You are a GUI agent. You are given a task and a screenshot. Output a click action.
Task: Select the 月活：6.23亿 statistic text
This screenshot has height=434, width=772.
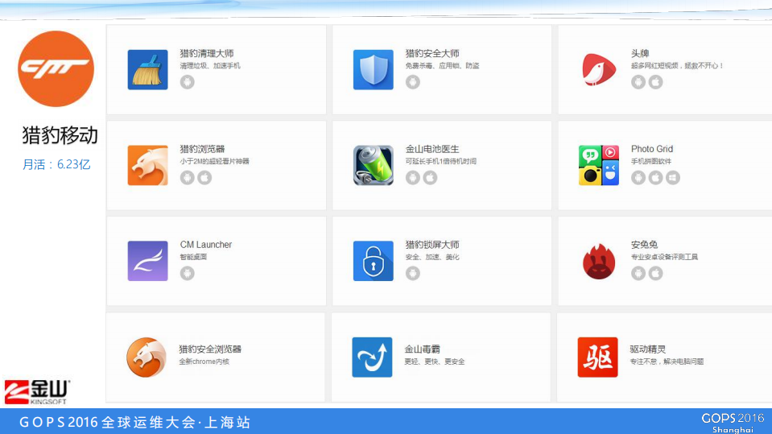point(56,164)
